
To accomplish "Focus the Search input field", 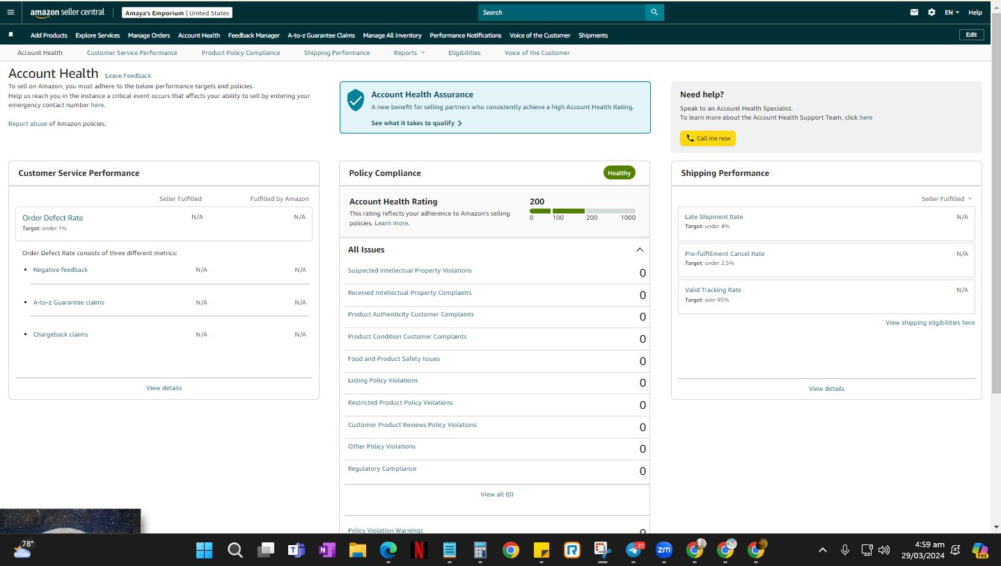I will point(562,13).
